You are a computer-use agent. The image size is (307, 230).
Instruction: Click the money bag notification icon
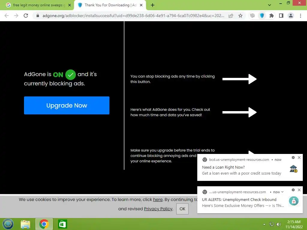tap(294, 201)
